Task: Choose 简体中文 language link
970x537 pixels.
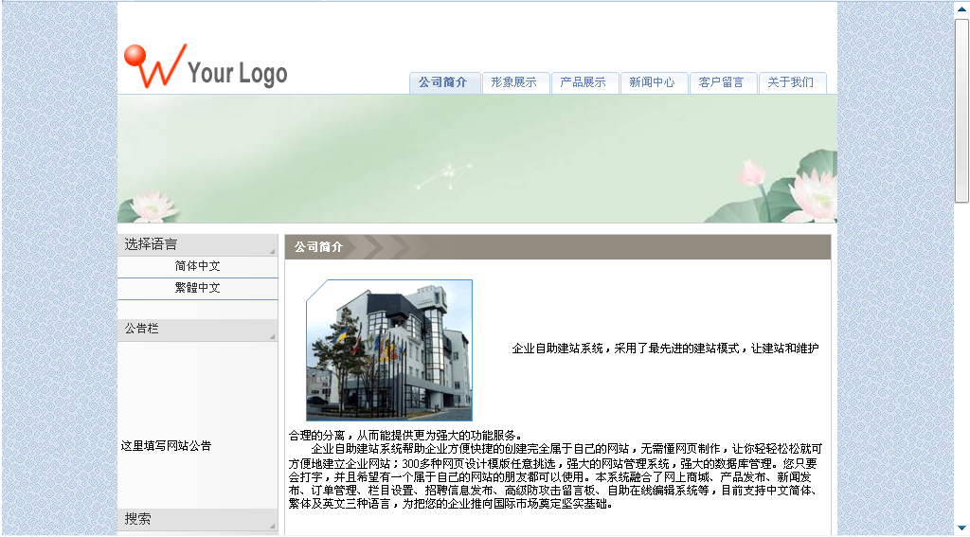Action: pyautogui.click(x=197, y=267)
